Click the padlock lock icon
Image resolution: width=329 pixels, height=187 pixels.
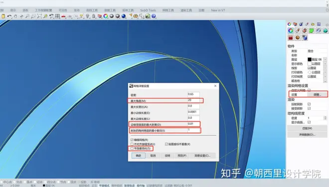click(94, 16)
